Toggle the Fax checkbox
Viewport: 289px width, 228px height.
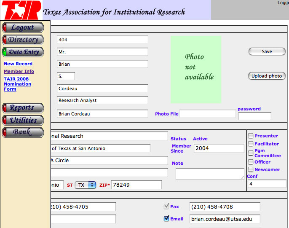point(166,206)
